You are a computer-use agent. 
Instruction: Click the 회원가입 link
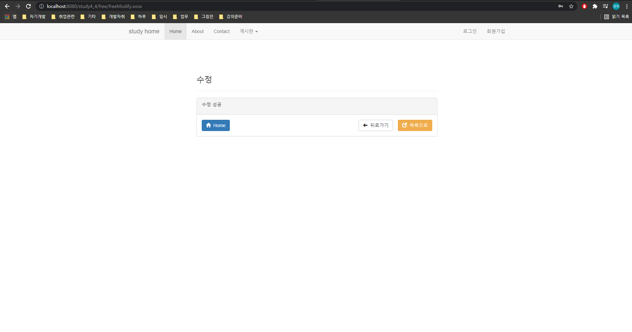coord(496,31)
